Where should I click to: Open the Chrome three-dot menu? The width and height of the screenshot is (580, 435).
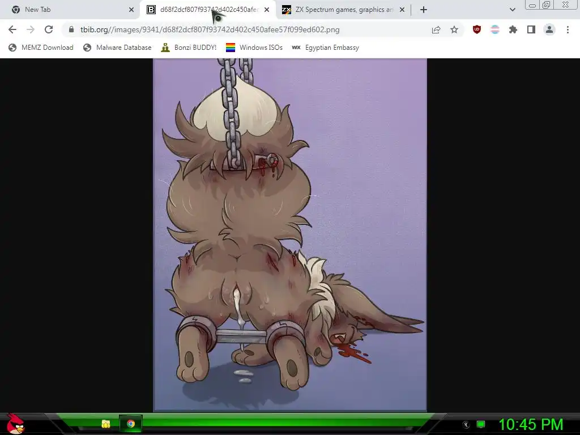[568, 29]
